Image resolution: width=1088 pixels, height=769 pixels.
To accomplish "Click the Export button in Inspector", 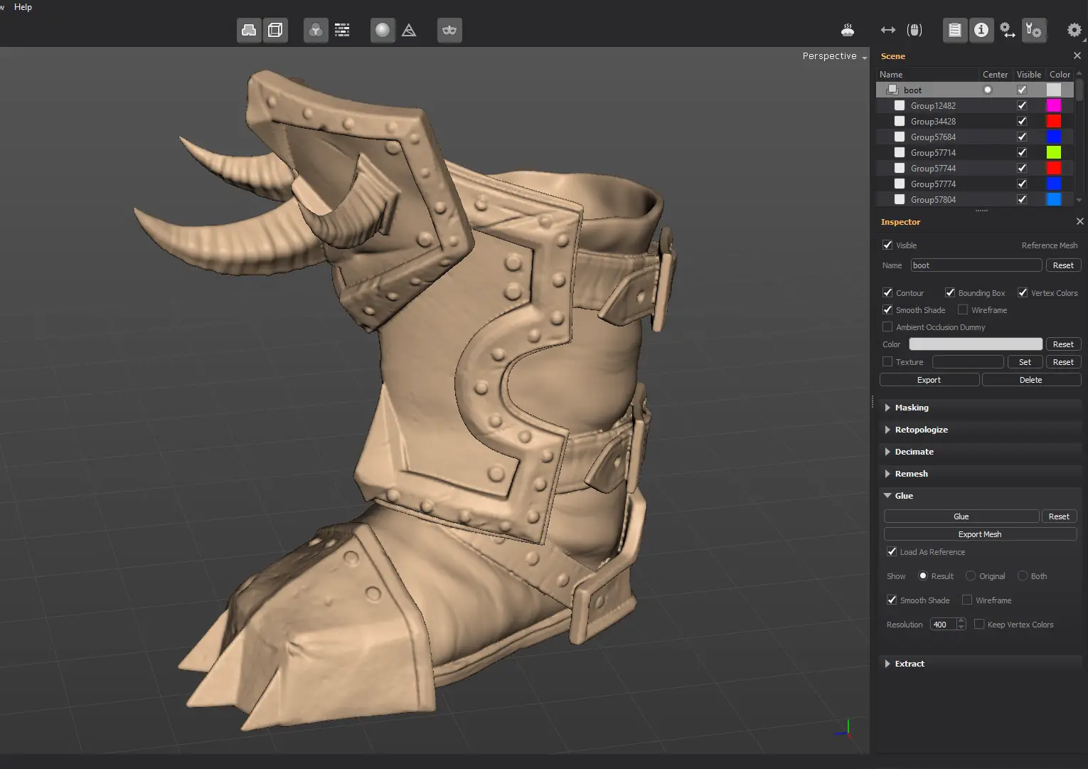I will coord(929,380).
